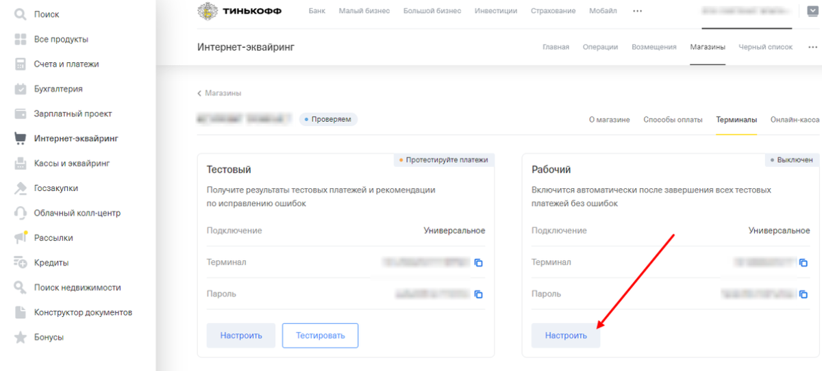This screenshot has height=371, width=822.
Task: Copy the test terminal password
Action: tap(479, 294)
